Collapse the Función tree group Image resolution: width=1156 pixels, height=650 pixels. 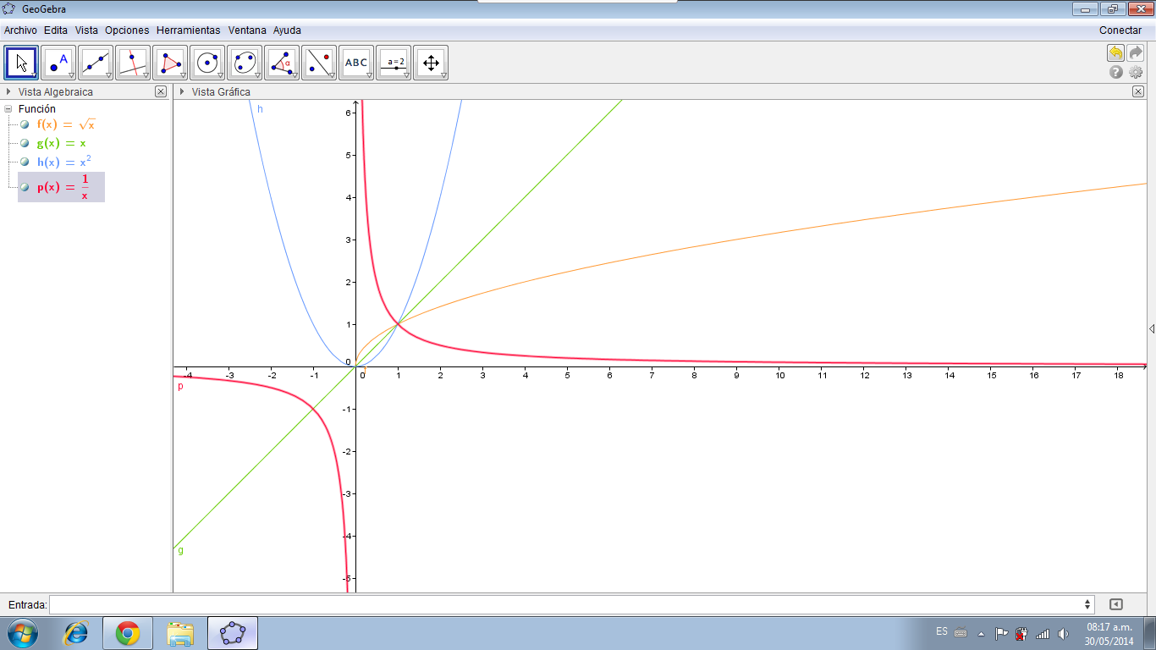8,108
